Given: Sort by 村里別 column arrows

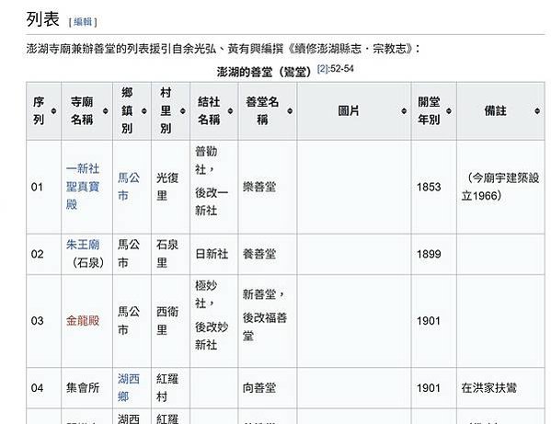Looking at the screenshot, I should [x=182, y=111].
